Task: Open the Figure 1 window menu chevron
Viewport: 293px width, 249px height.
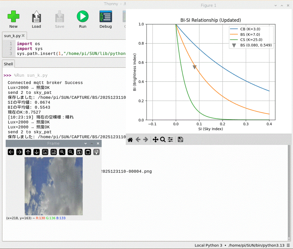Action: coord(276,5)
